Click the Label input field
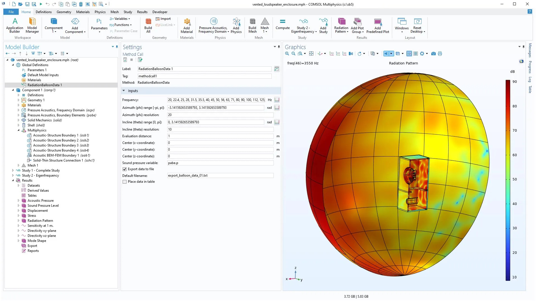 click(x=204, y=69)
